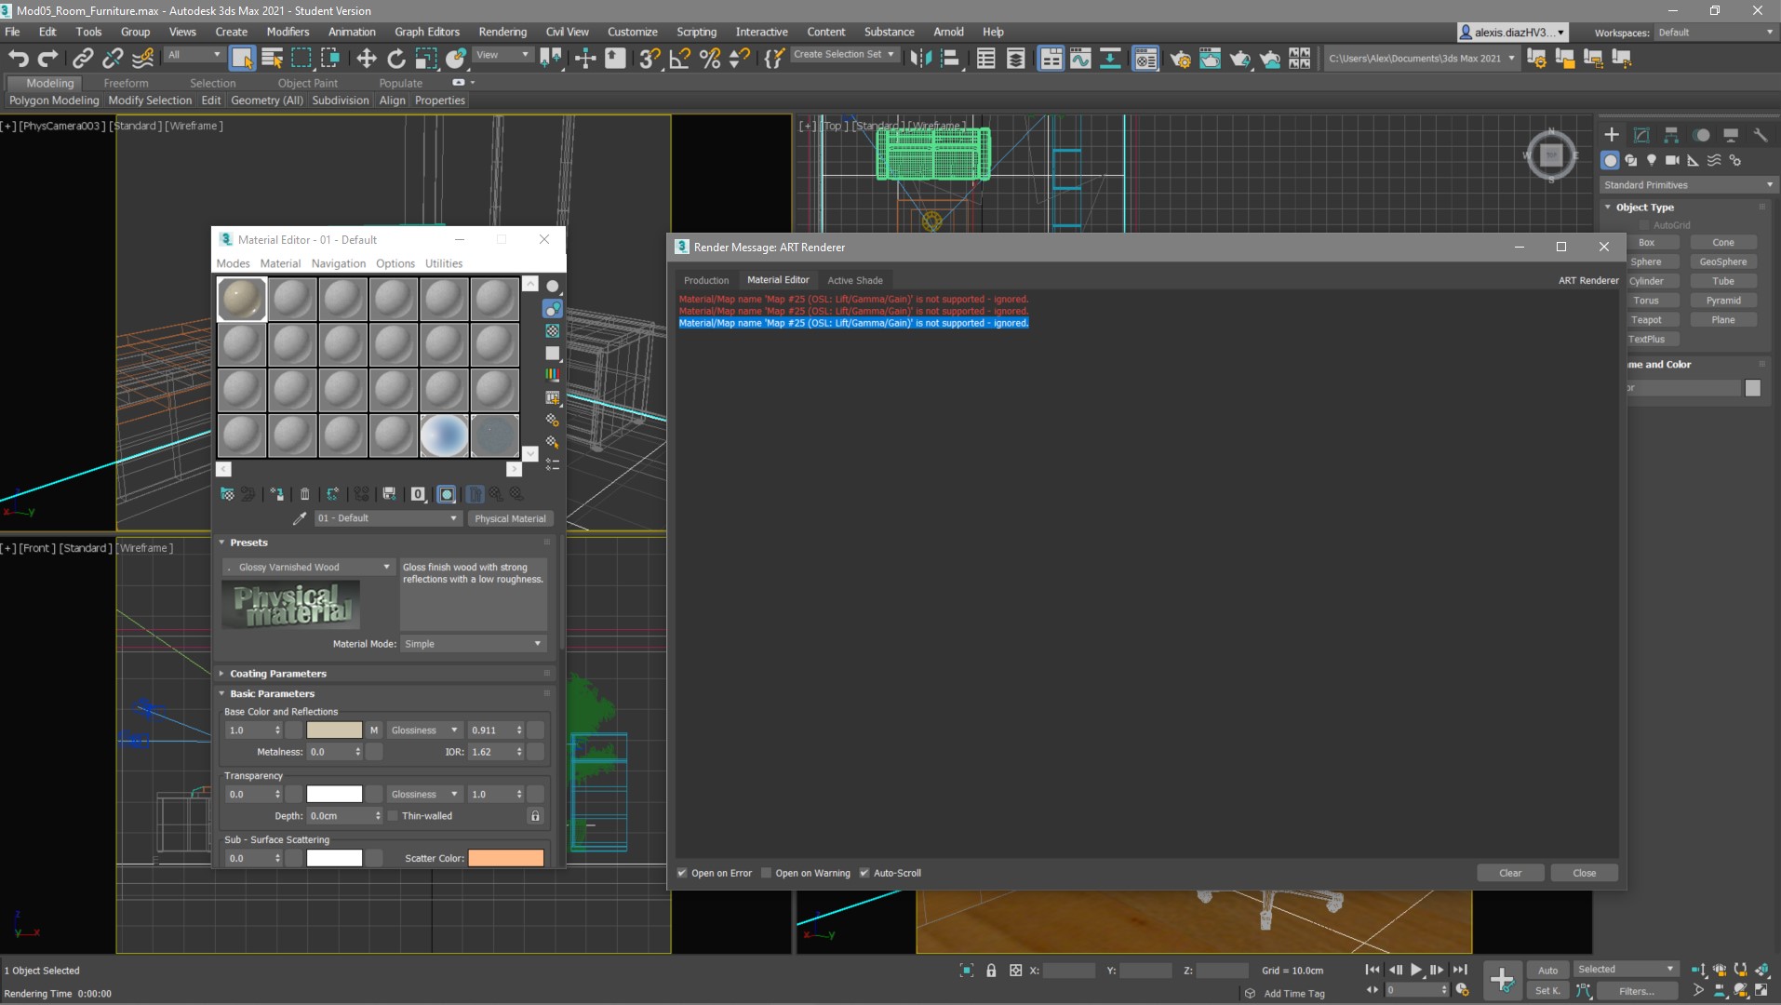Click the Angle Snap toggle icon

tap(680, 59)
